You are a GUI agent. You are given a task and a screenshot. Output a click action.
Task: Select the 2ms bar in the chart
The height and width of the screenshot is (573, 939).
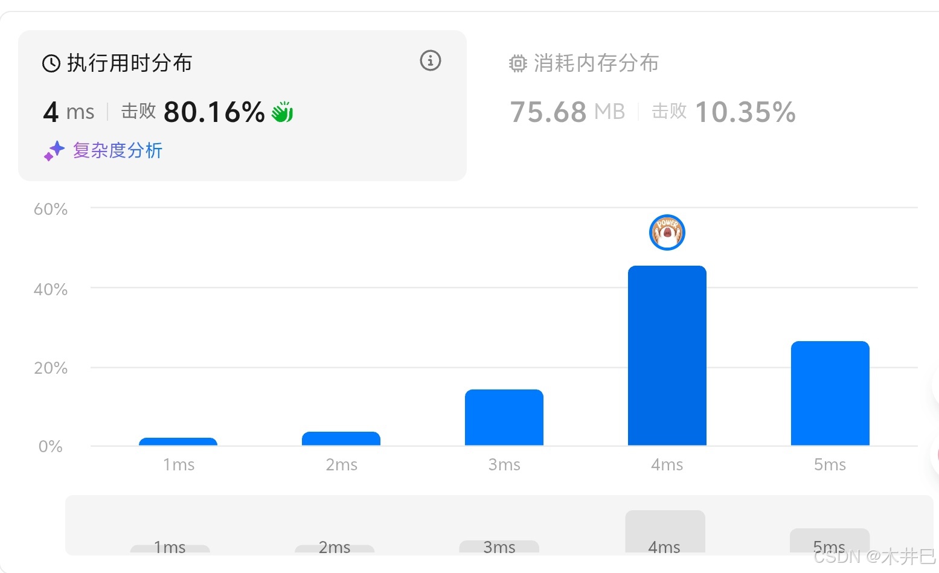pyautogui.click(x=341, y=439)
